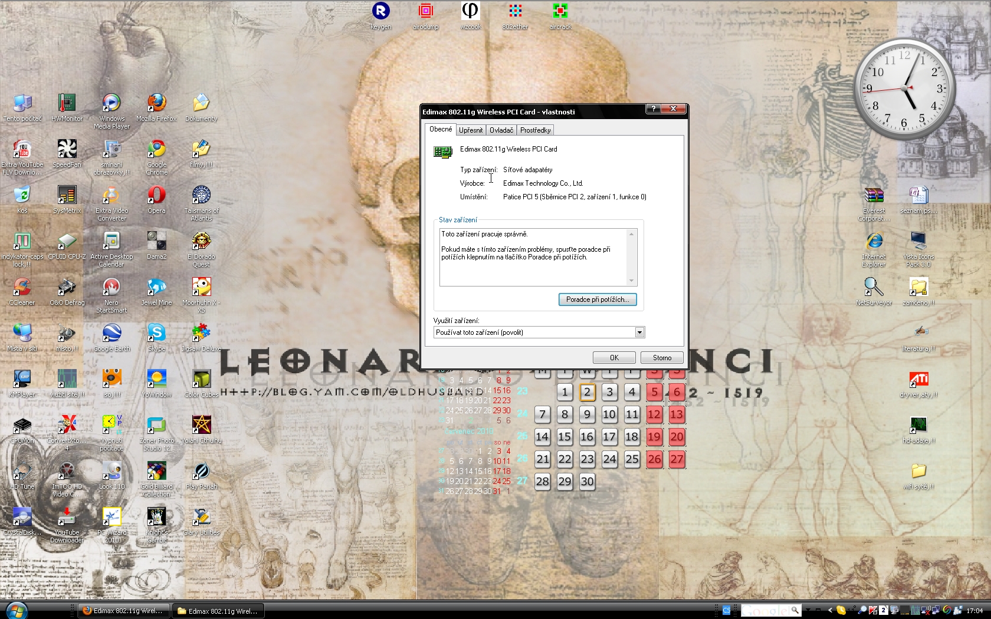Confirm the dialog with OK
This screenshot has width=991, height=619.
[x=614, y=358]
